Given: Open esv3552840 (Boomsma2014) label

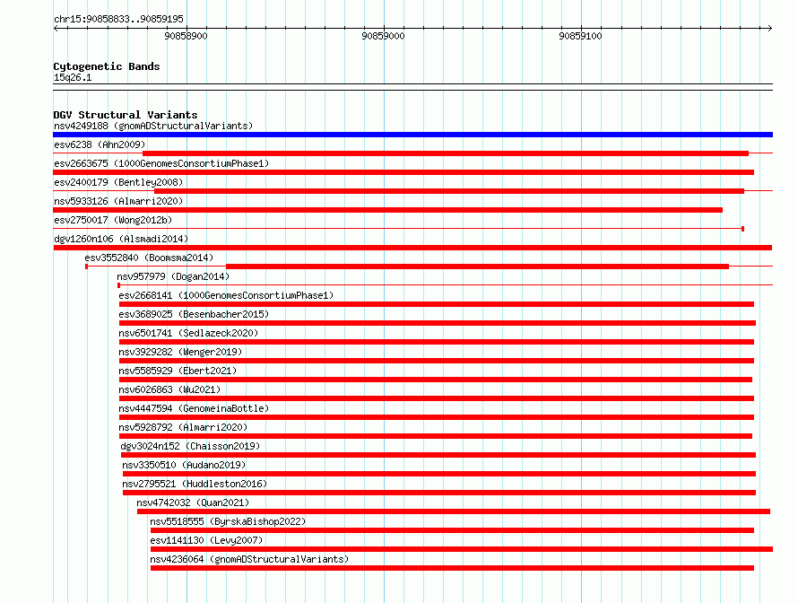Looking at the screenshot, I should click(149, 258).
